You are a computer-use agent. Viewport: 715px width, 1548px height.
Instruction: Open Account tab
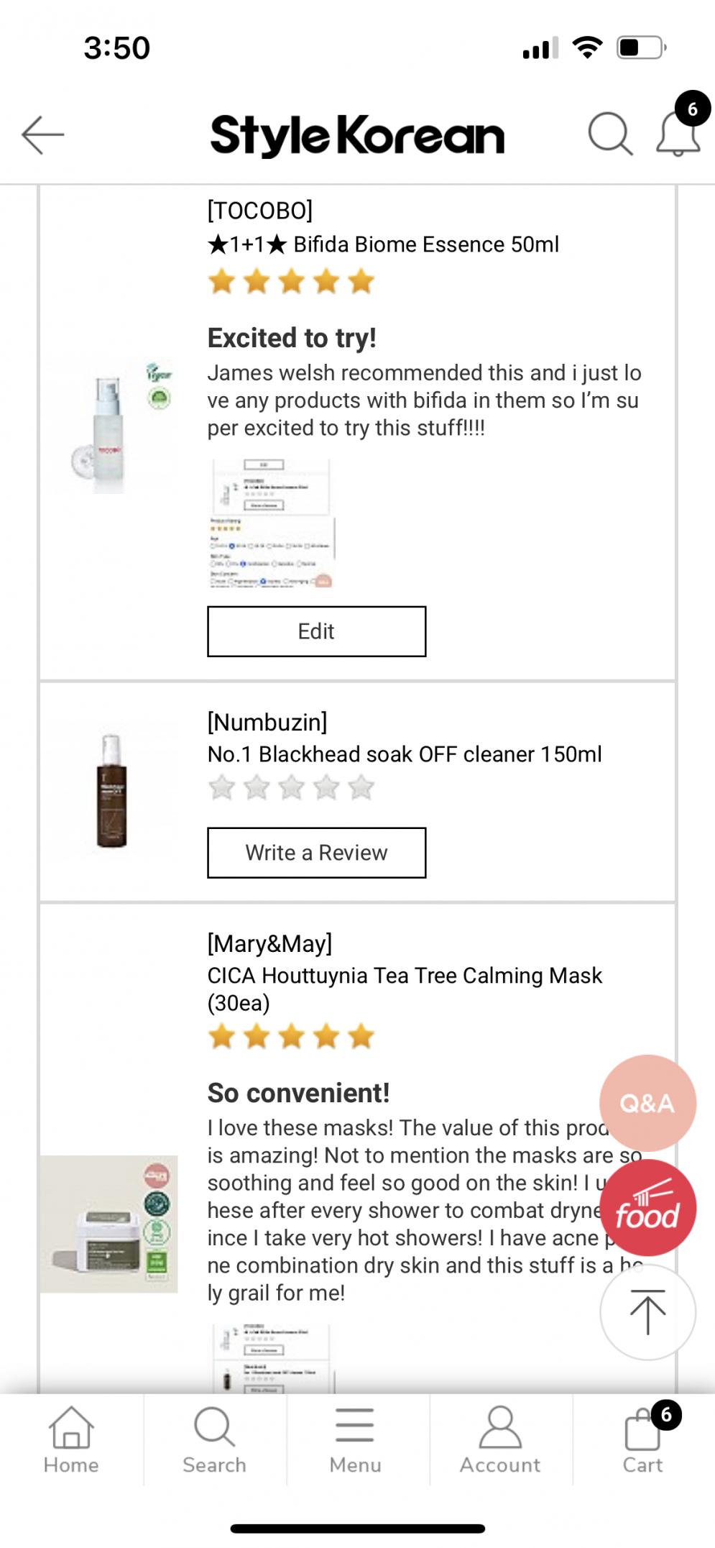click(x=500, y=1441)
